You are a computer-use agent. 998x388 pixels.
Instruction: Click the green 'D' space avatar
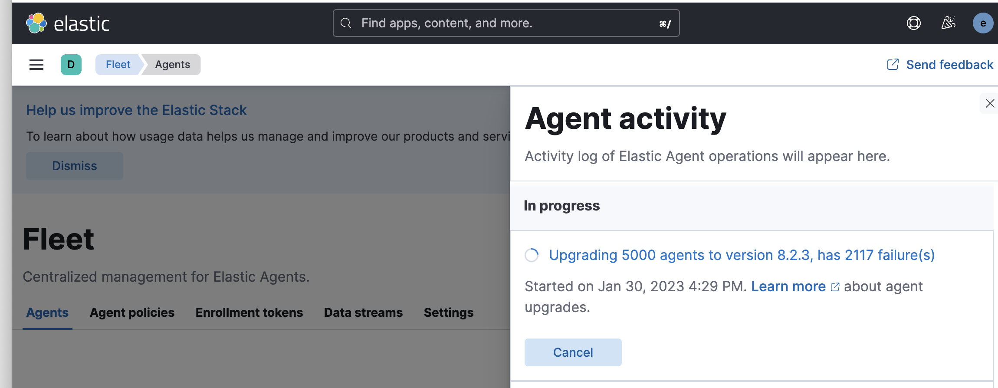click(x=71, y=65)
